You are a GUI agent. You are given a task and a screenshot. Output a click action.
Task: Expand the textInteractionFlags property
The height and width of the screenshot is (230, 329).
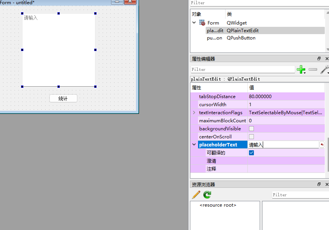194,113
